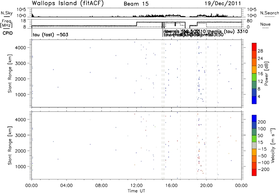Click '1000' tick on Velocity panel
This screenshot has width=279, height=193.
point(21,167)
